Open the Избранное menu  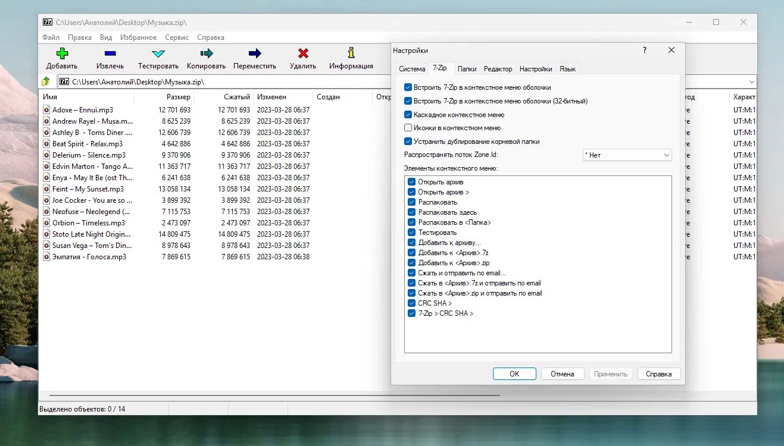tap(139, 37)
